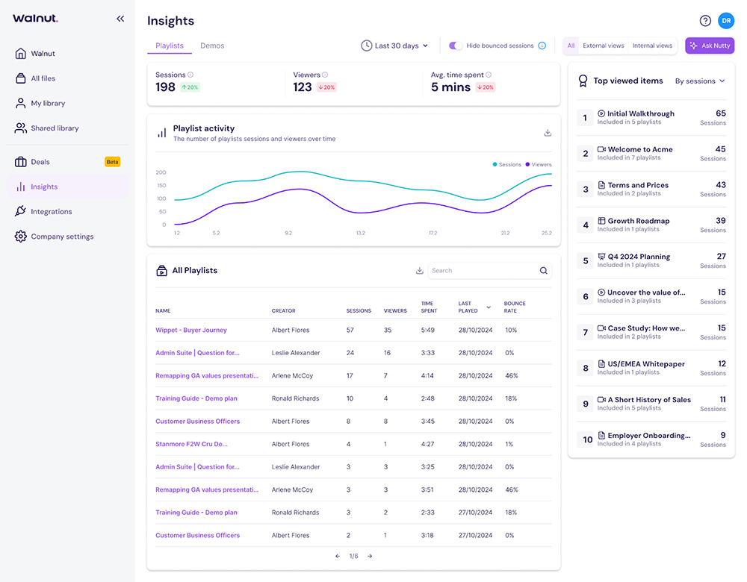Export the All Playlists table via download icon

419,271
